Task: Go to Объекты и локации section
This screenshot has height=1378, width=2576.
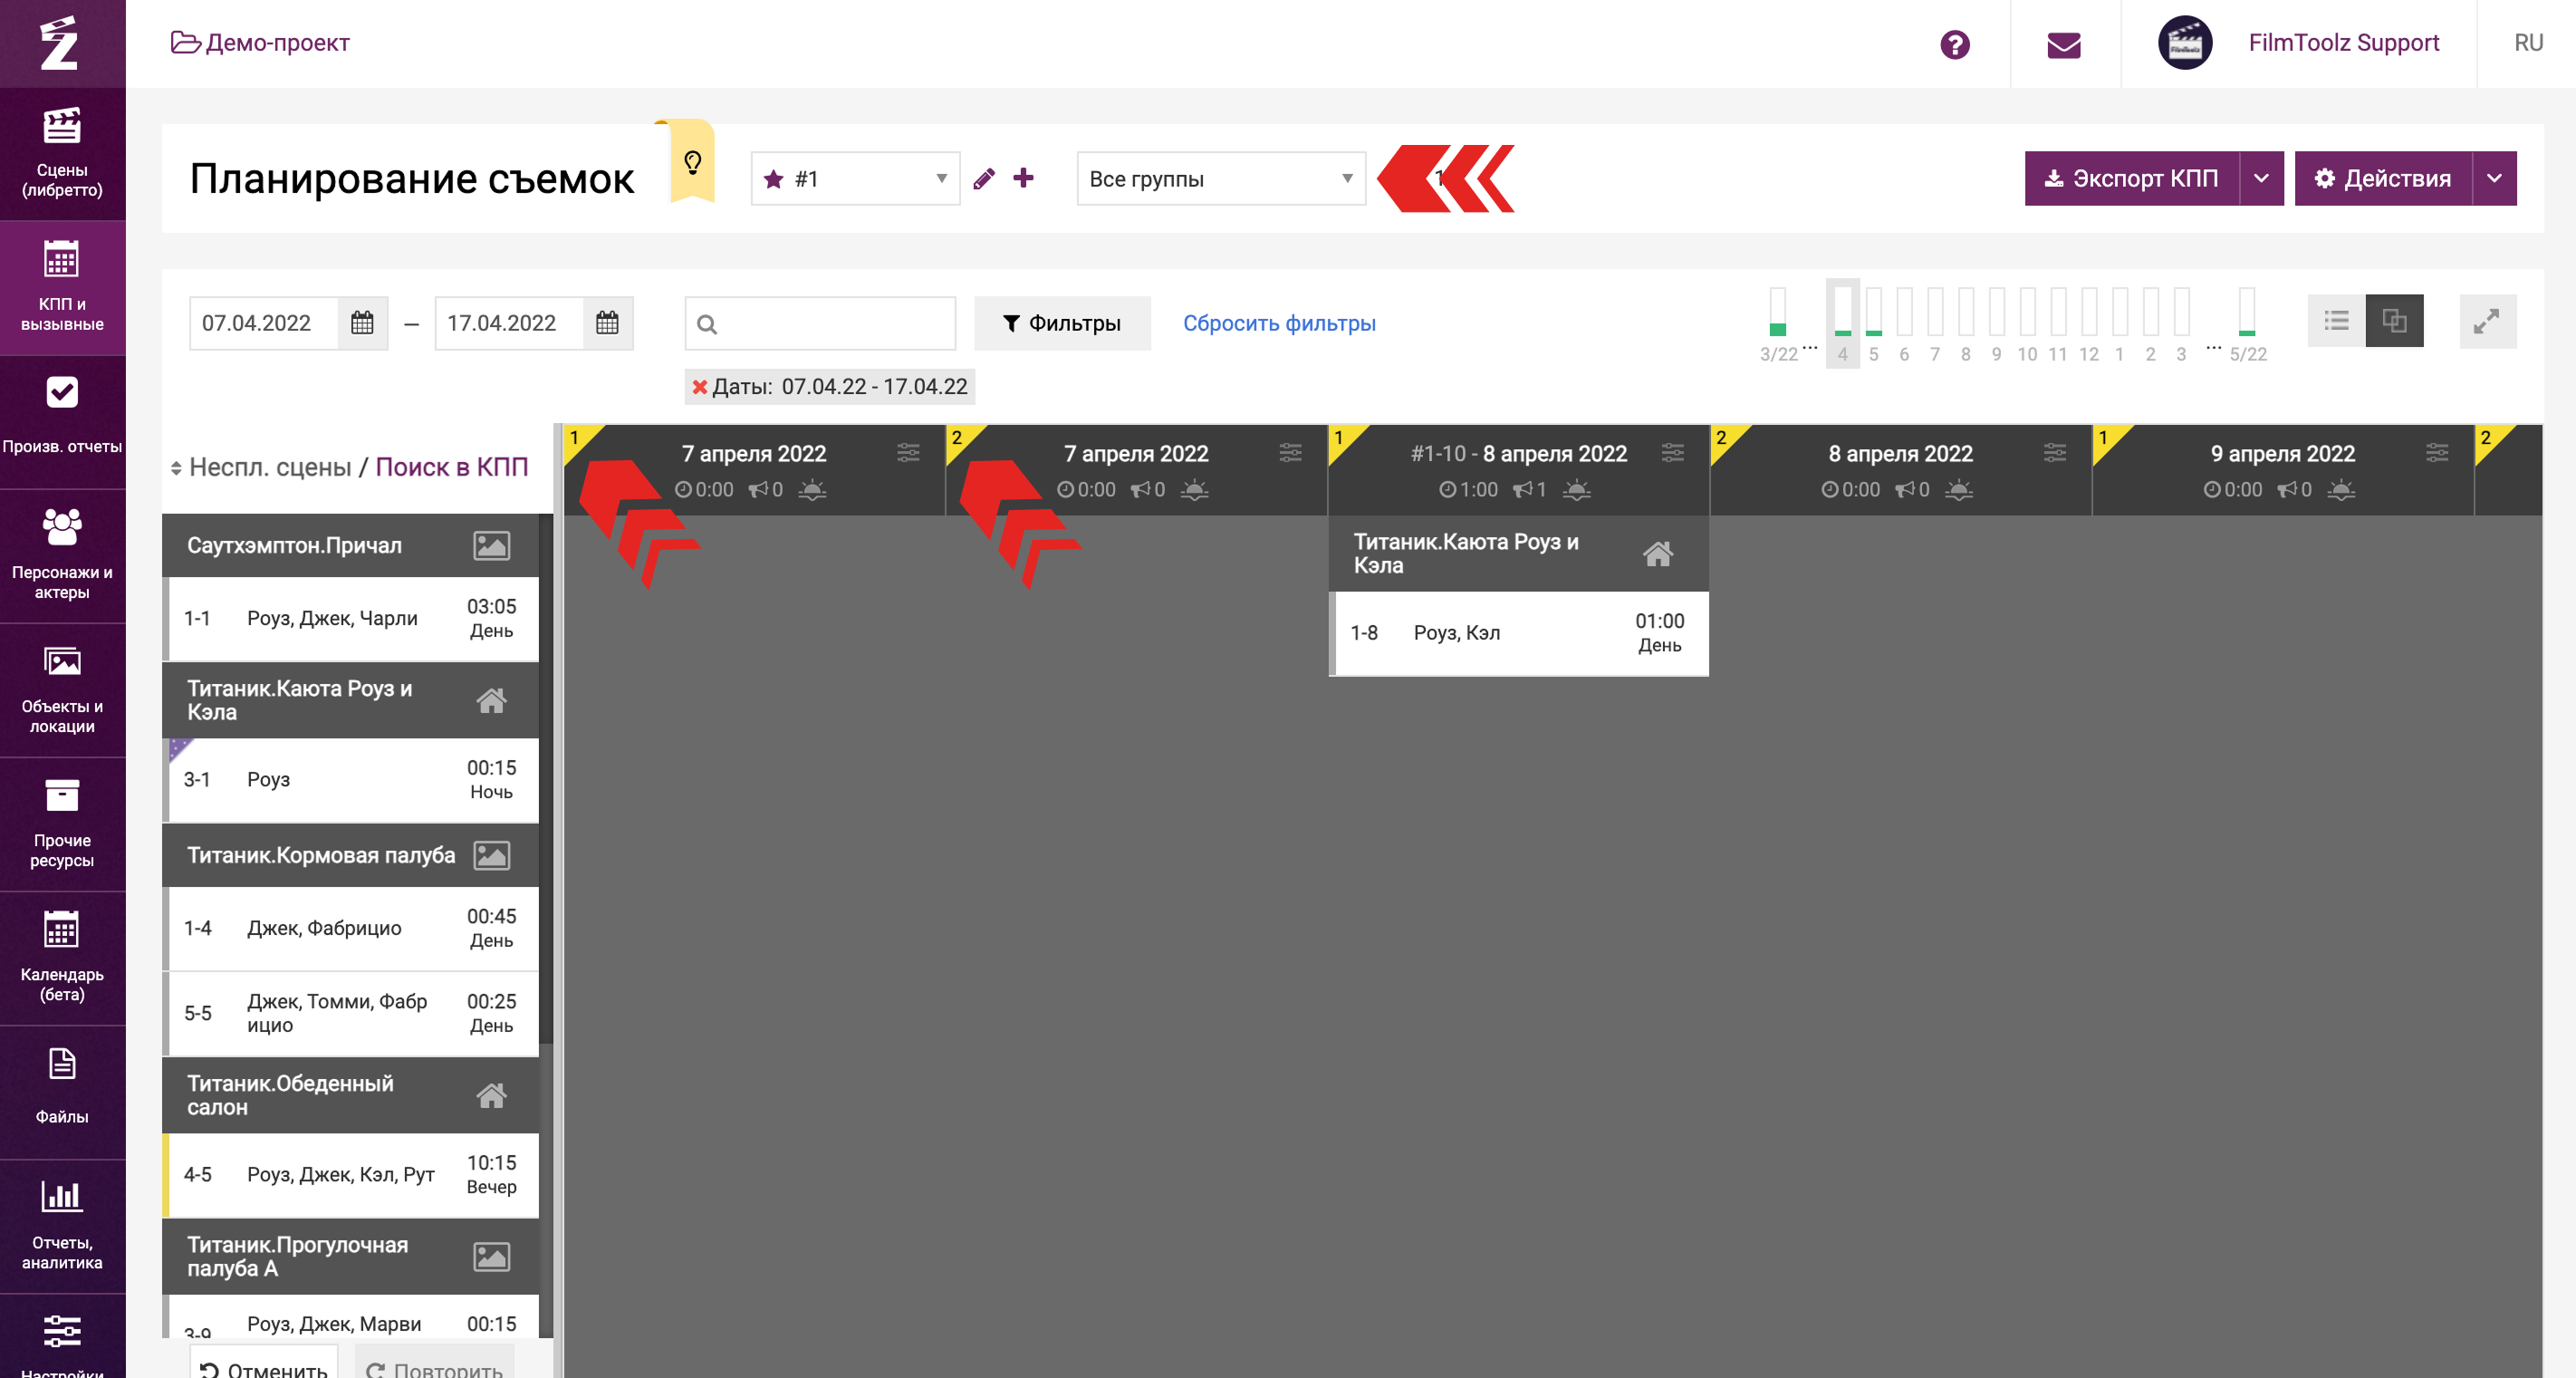Action: click(x=62, y=690)
